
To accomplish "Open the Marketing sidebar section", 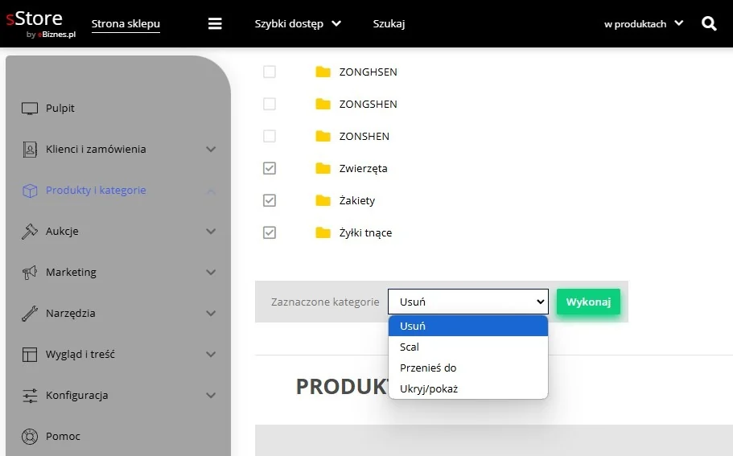I will click(71, 273).
